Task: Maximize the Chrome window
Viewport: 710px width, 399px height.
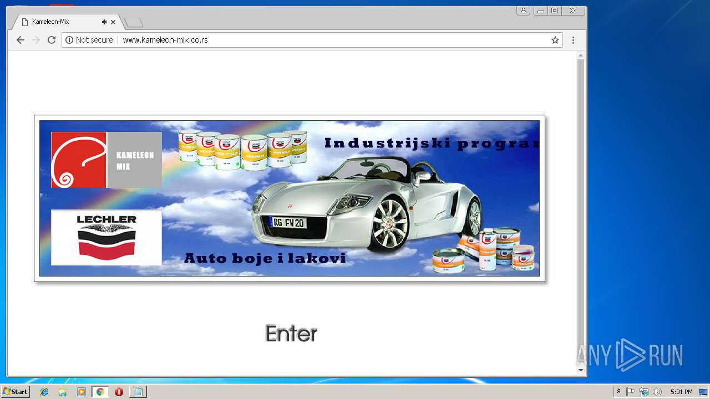Action: (554, 11)
